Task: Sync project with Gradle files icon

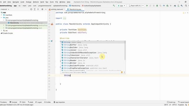Action: click(x=175, y=6)
